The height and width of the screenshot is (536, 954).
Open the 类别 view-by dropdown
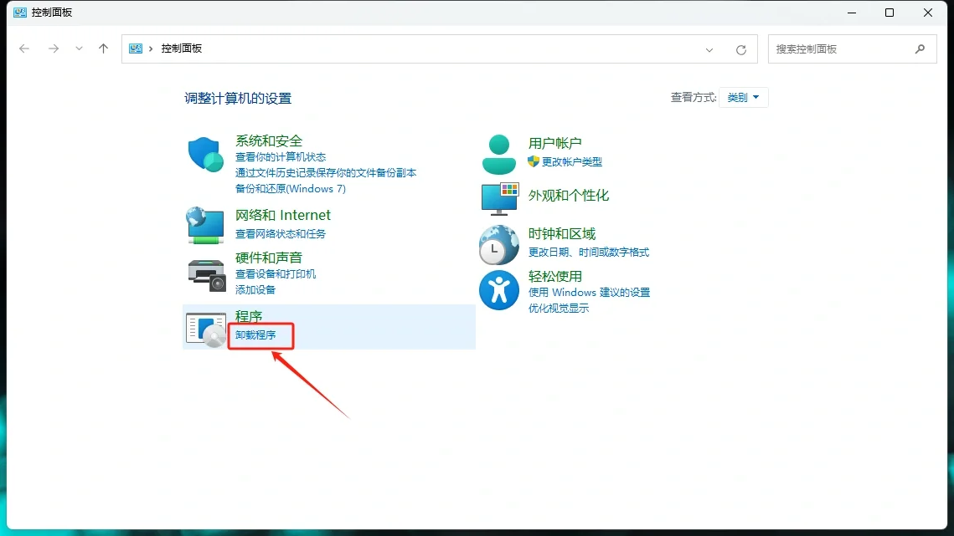click(x=742, y=97)
